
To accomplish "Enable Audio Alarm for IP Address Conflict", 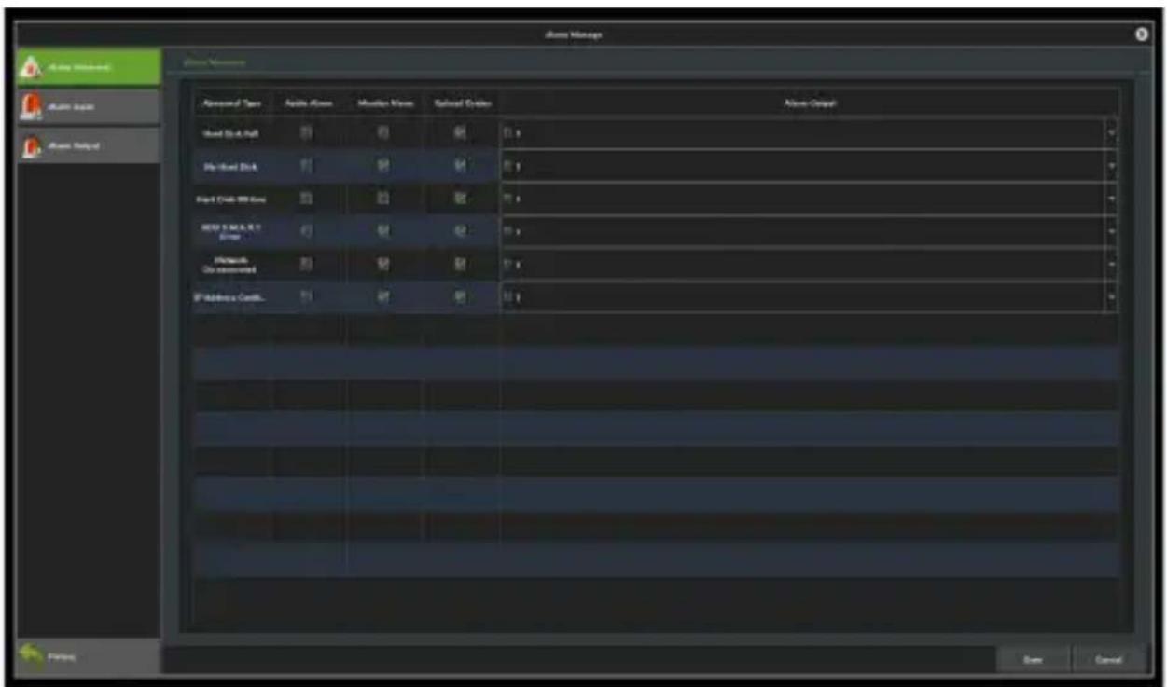I will pos(306,296).
